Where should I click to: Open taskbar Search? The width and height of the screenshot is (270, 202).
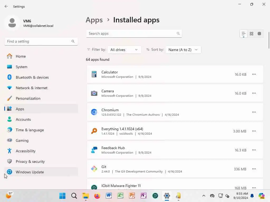74,196
